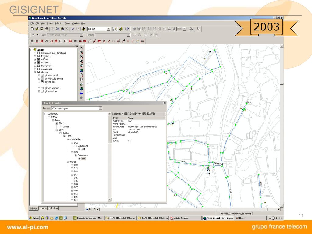The image size is (312, 234).
Task: Click the map's horizontal scrollbar right arrow
Action: click(278, 209)
